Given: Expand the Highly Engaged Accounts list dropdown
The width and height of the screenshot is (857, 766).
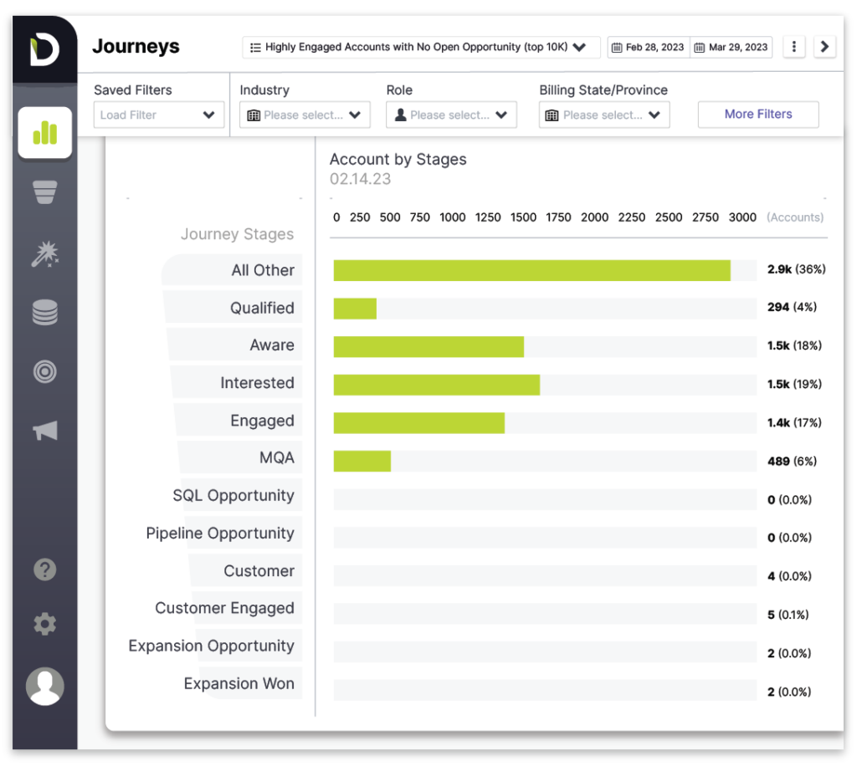Looking at the screenshot, I should pos(421,48).
